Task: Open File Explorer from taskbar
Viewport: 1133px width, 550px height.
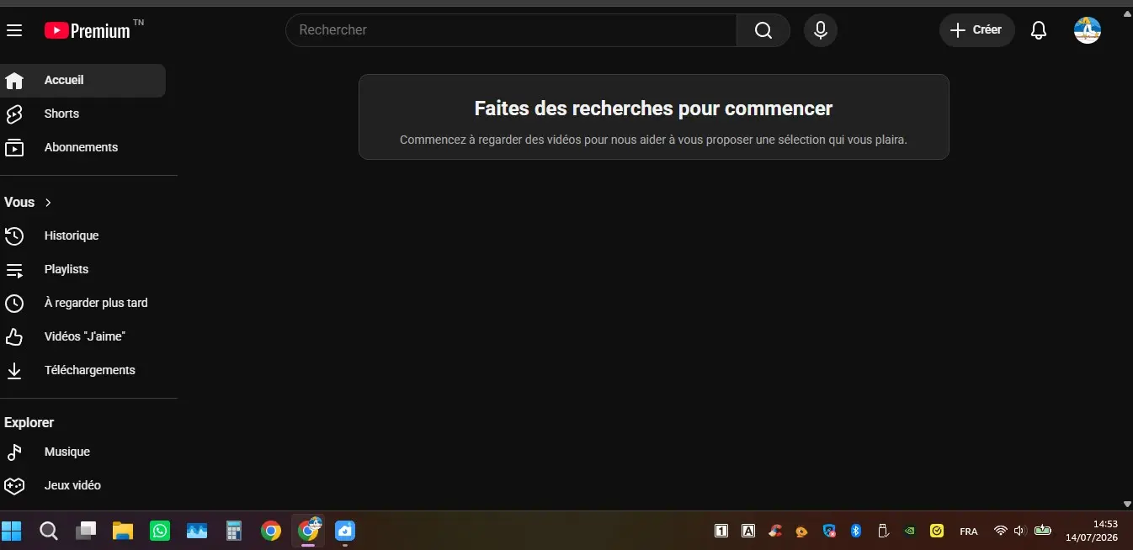Action: [x=123, y=531]
